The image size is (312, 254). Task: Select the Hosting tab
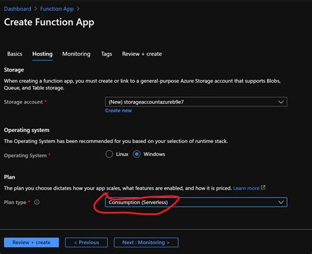[42, 54]
